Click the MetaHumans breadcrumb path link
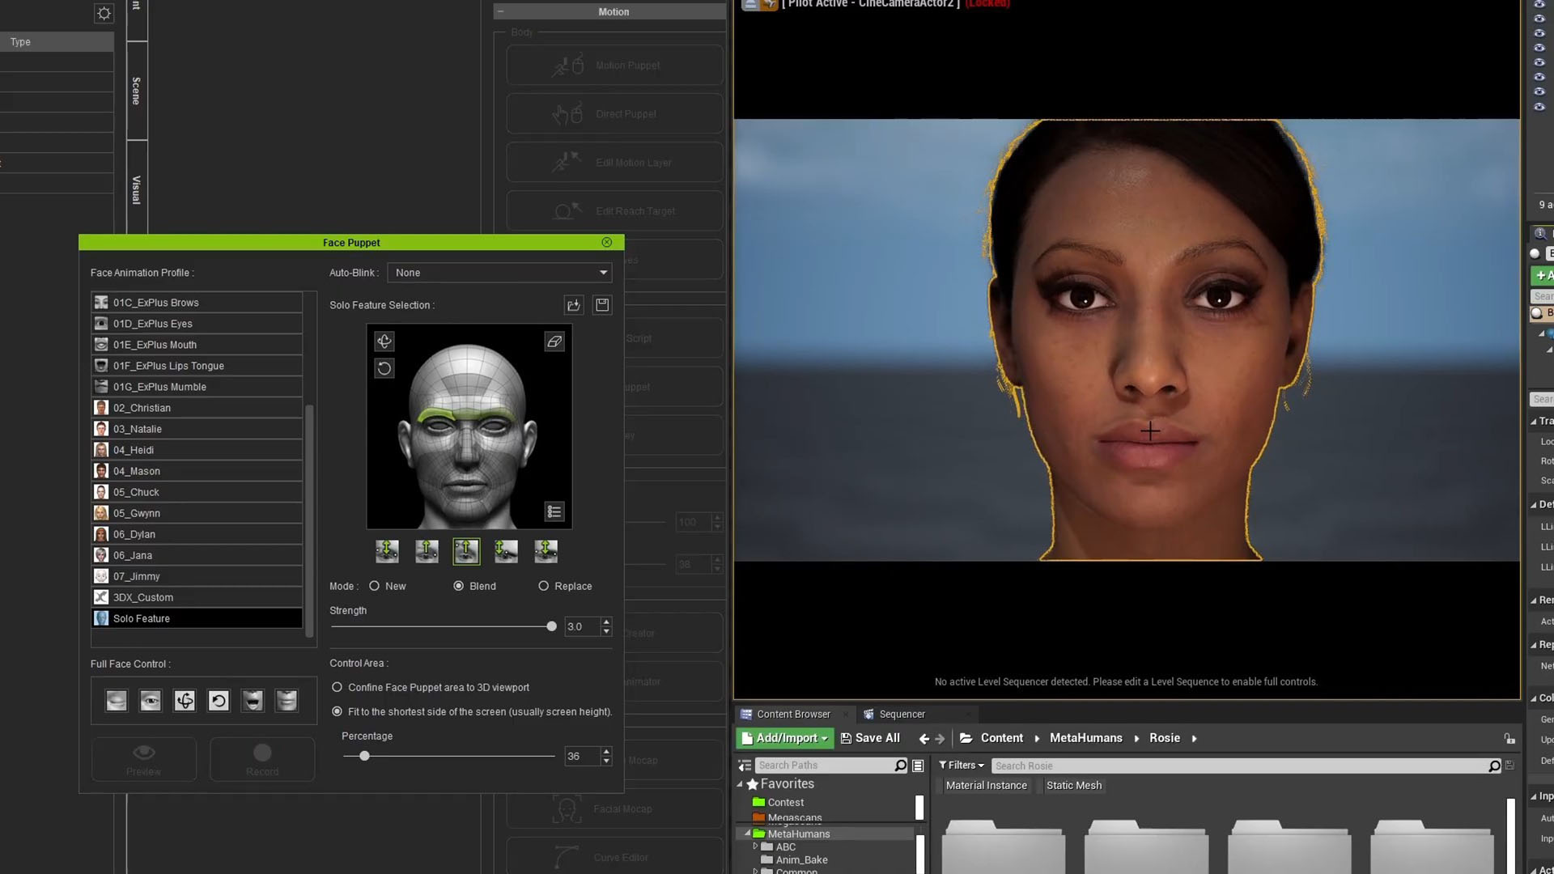The height and width of the screenshot is (874, 1554). [x=1085, y=738]
